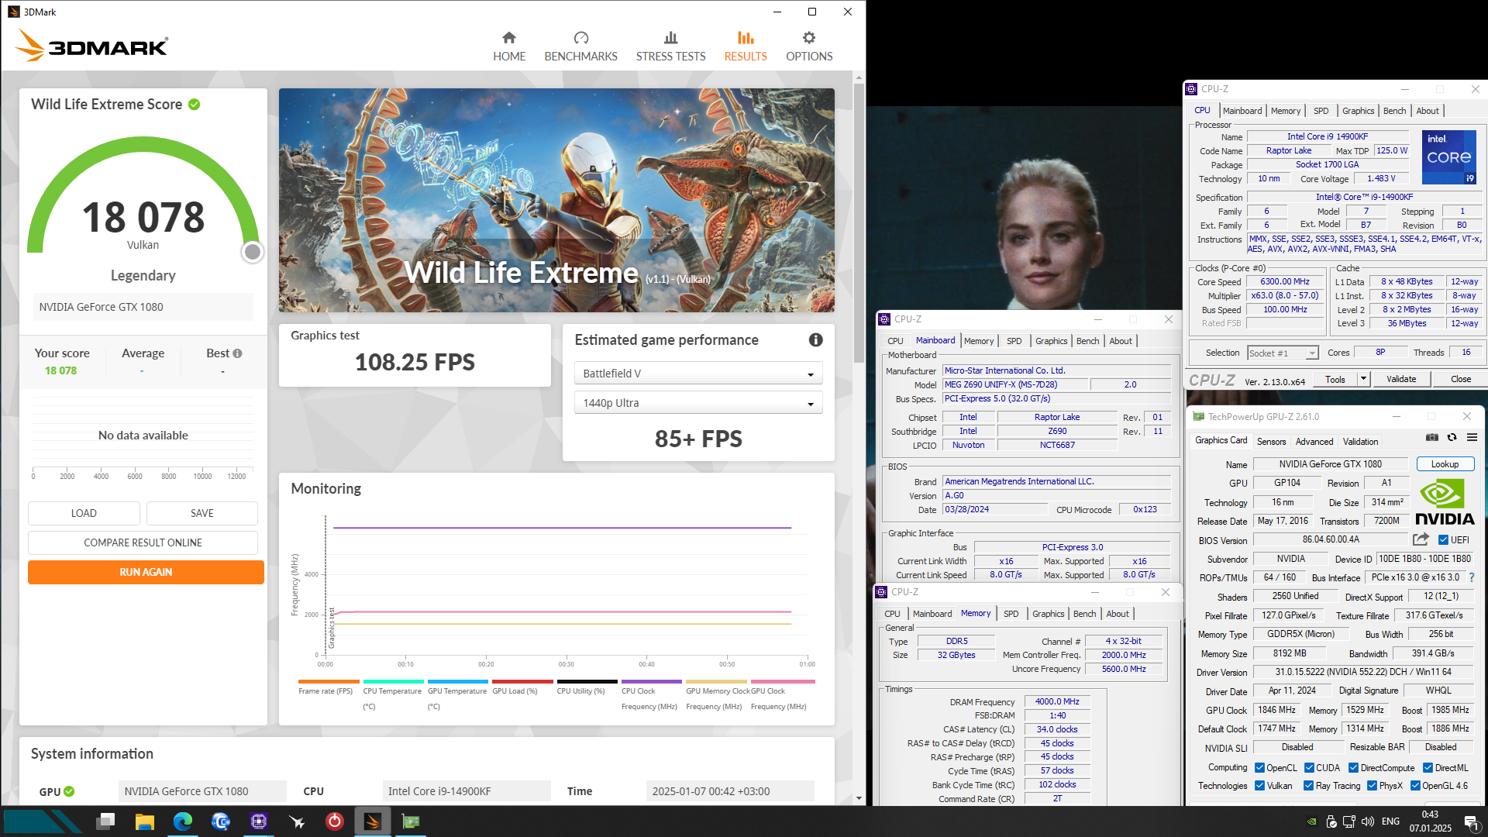The height and width of the screenshot is (837, 1488).
Task: Toggle the UEFI checkbox in GPU-Z
Action: 1443,540
